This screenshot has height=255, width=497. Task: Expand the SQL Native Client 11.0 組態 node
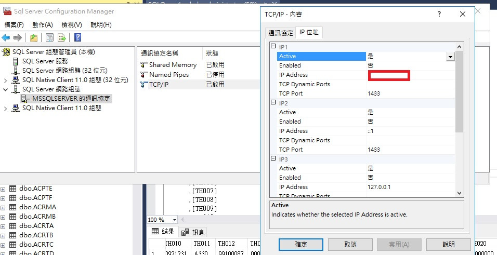(x=5, y=109)
